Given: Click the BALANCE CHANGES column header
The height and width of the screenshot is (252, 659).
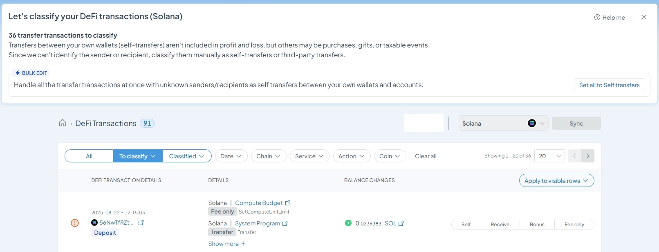Looking at the screenshot, I should (x=370, y=180).
